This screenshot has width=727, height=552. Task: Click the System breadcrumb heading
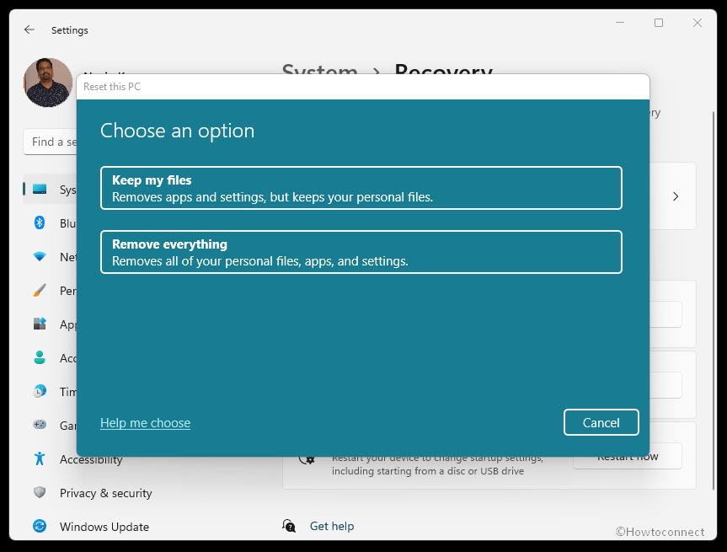pos(320,68)
